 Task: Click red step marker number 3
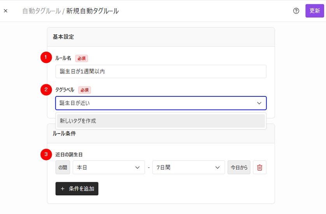click(46, 155)
